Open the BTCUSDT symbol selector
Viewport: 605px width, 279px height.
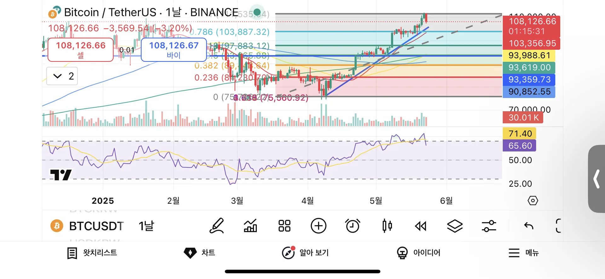point(88,226)
